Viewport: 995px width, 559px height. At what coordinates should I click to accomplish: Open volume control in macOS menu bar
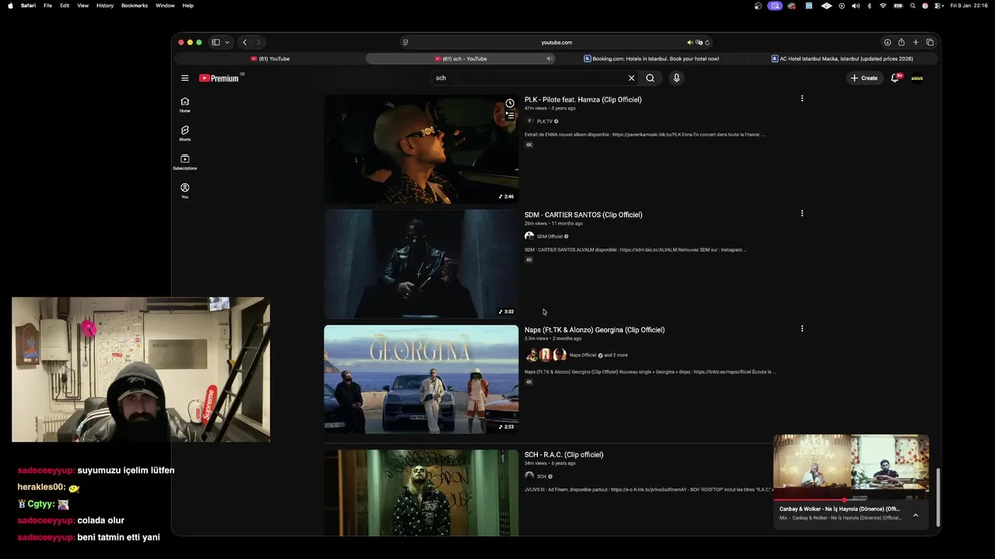[x=856, y=5]
